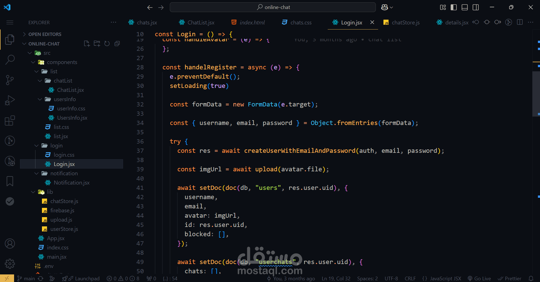Go to previous change in editor toolbar

coord(476,22)
